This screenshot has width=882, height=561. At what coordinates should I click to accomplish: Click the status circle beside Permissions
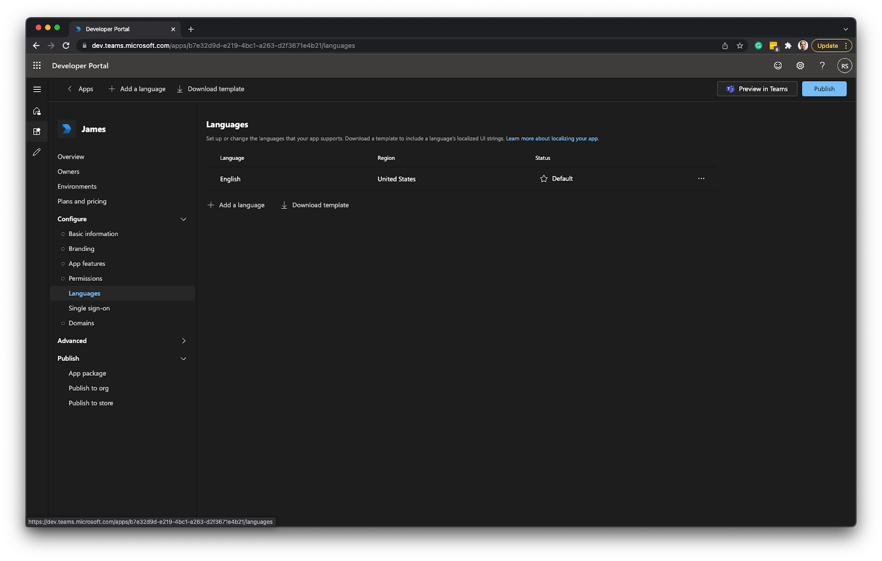tap(62, 279)
